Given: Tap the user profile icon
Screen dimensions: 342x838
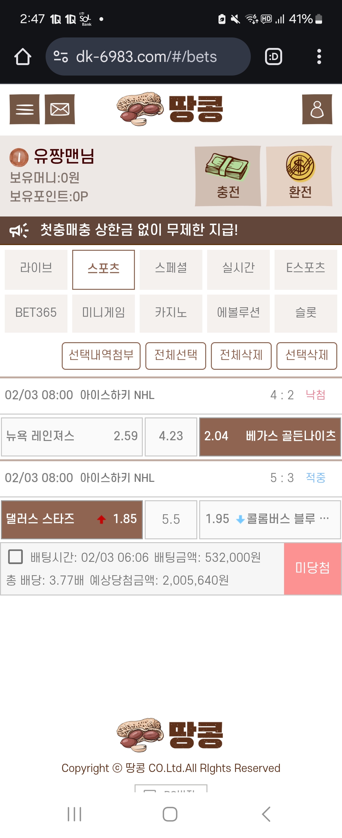Looking at the screenshot, I should pyautogui.click(x=317, y=109).
